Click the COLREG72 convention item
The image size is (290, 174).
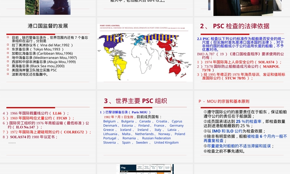click(x=47, y=132)
